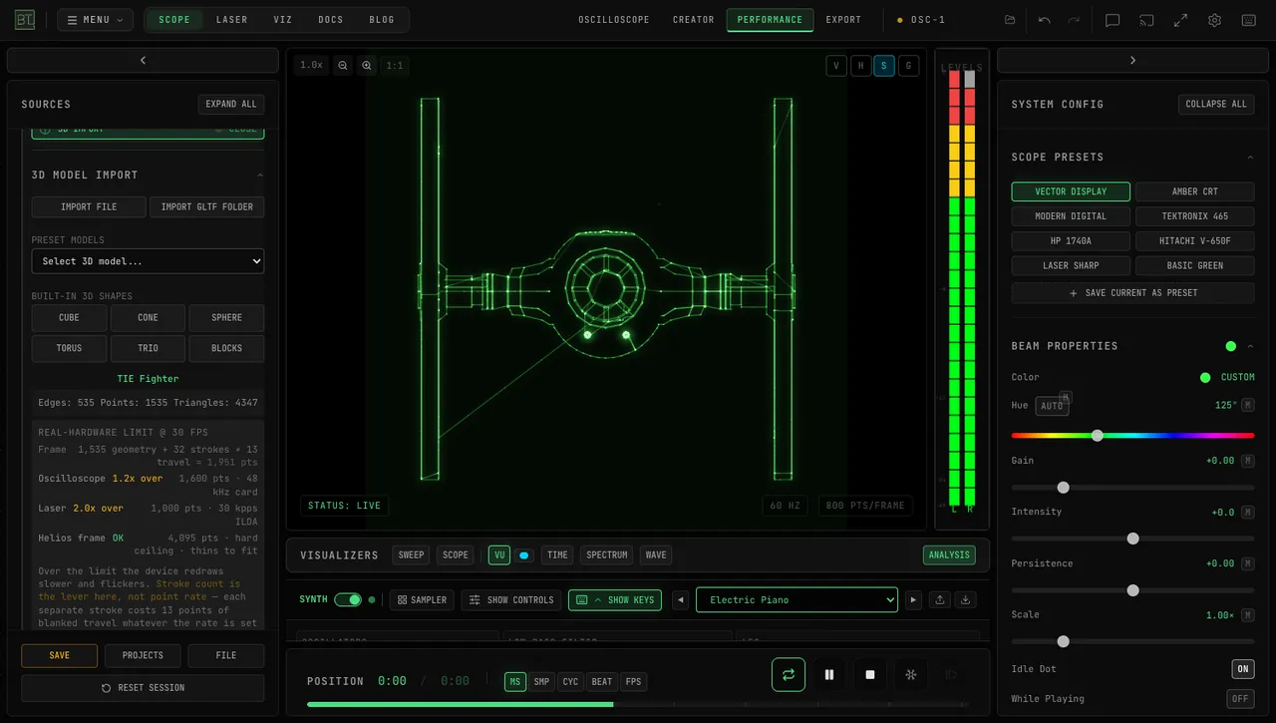Open the project folder icon in top bar
Screen dimensions: 1276x723
pos(1010,20)
